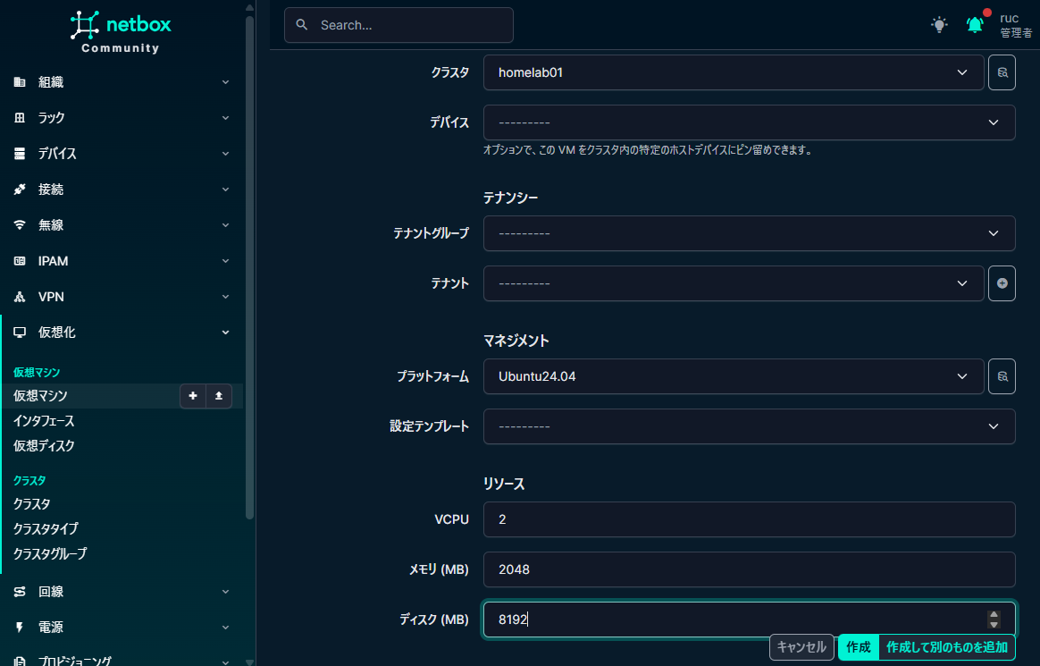Open the テナントグループ dropdown
This screenshot has height=666, width=1040.
[750, 232]
